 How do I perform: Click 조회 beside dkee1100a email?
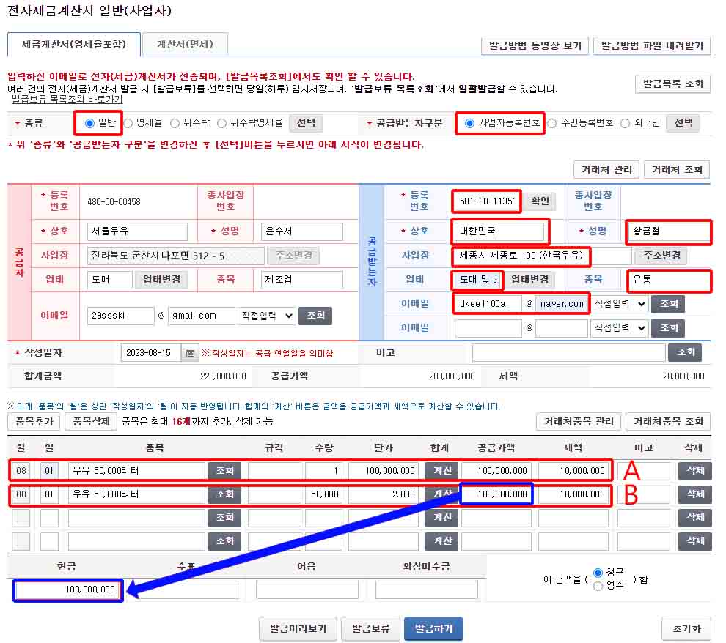(x=668, y=304)
